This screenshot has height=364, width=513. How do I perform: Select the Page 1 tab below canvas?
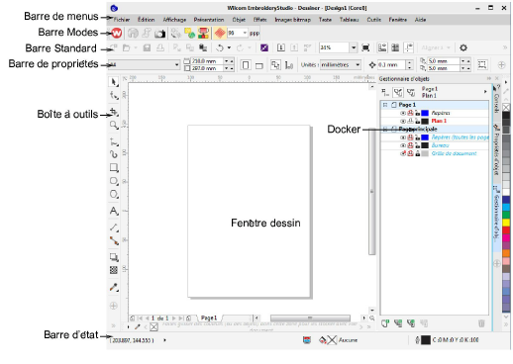pyautogui.click(x=209, y=318)
